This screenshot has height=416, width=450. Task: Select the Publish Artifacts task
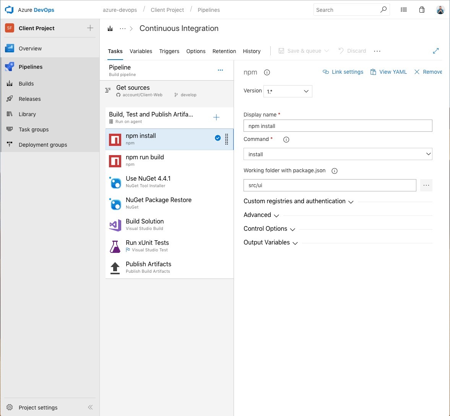169,267
